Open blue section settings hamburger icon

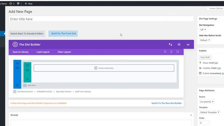point(17,63)
